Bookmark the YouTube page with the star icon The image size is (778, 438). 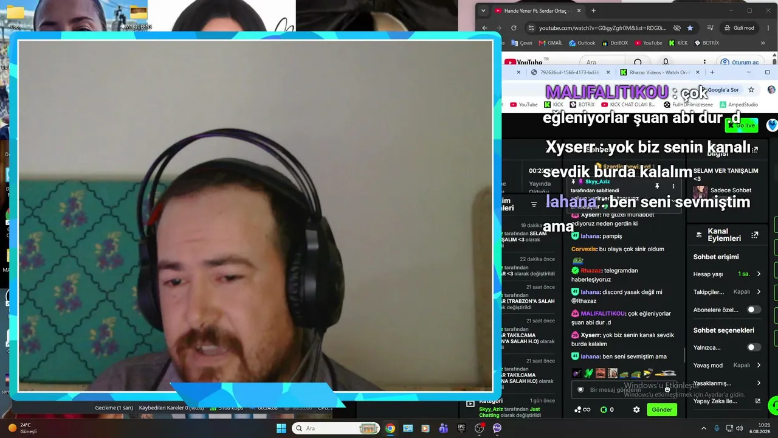[x=690, y=28]
